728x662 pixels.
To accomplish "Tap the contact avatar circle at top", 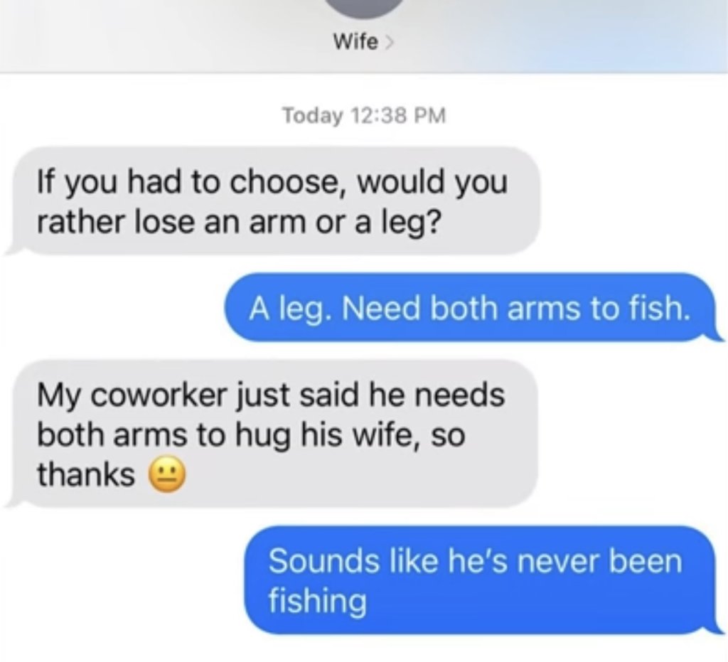I will [x=365, y=8].
